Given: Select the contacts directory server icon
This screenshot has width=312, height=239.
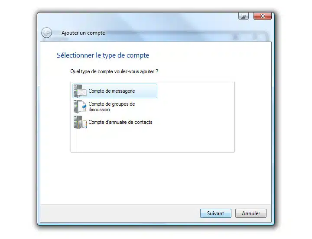Looking at the screenshot, I should 80,122.
